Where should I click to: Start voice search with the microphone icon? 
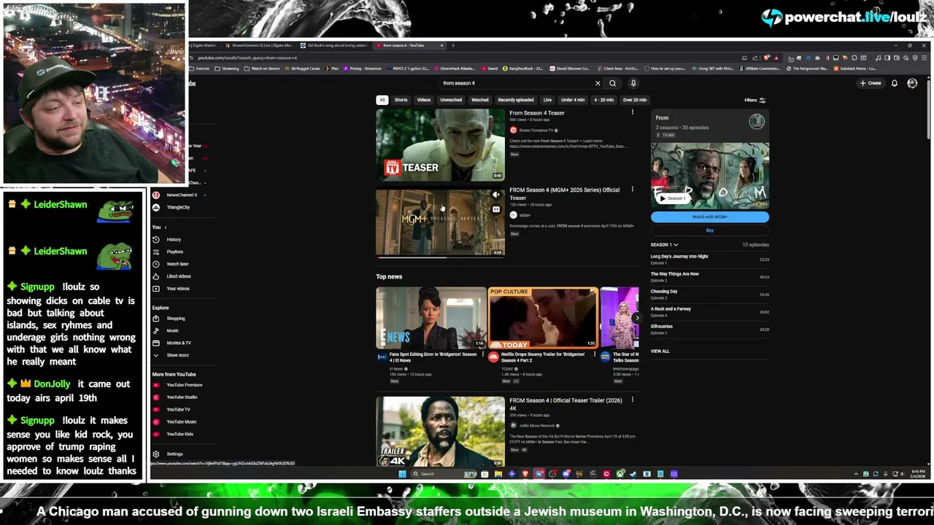click(x=633, y=83)
